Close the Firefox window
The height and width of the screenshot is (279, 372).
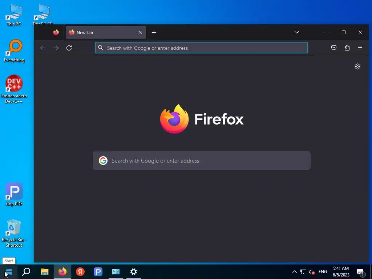[360, 32]
